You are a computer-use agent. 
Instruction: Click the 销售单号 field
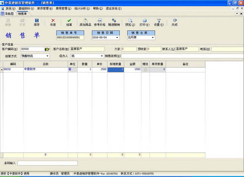tap(70, 38)
